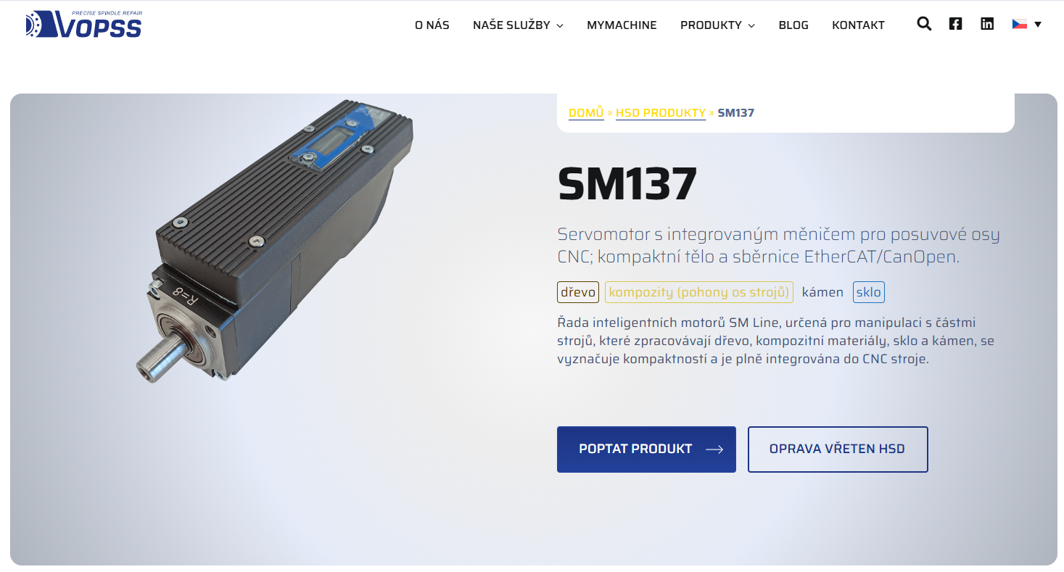Open the LinkedIn icon link
The width and height of the screenshot is (1064, 572).
click(987, 24)
